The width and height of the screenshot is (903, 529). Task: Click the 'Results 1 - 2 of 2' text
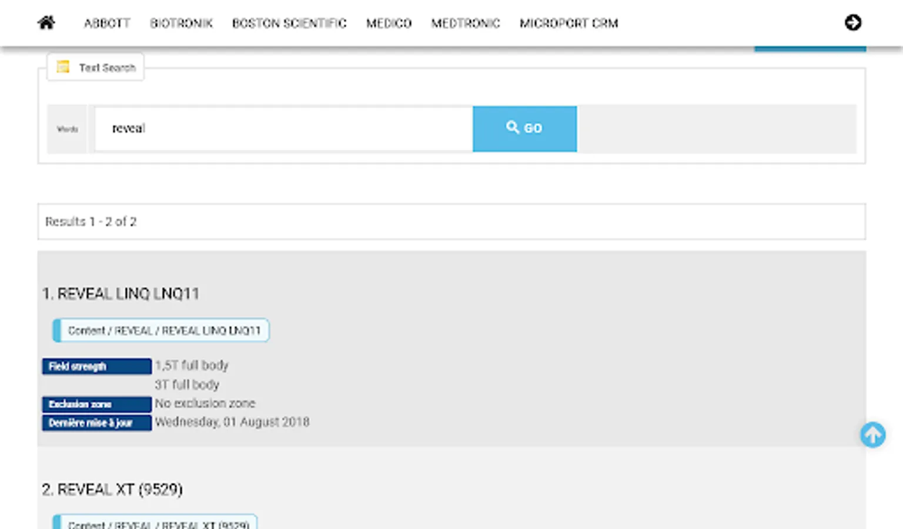click(x=91, y=222)
